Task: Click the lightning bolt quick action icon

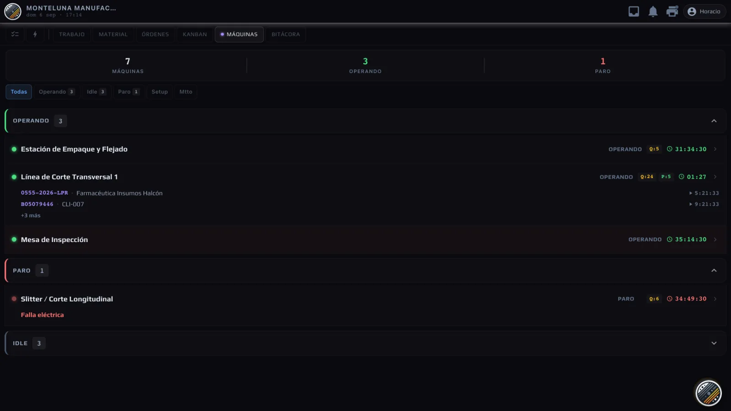Action: tap(35, 34)
